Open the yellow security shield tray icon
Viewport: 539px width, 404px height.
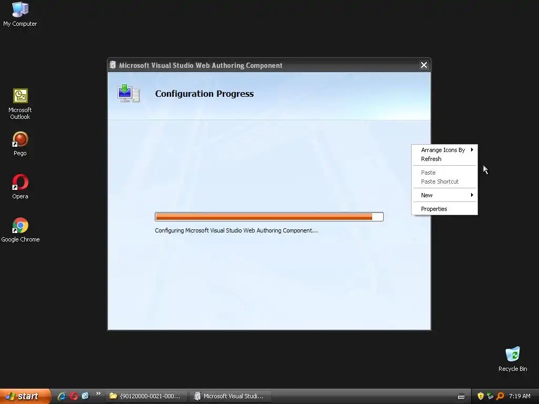481,396
